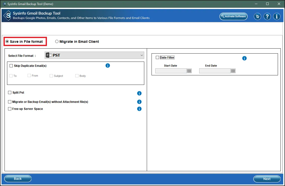This screenshot has width=285, height=186.
Task: Click the Start Date input field
Action: (x=171, y=71)
